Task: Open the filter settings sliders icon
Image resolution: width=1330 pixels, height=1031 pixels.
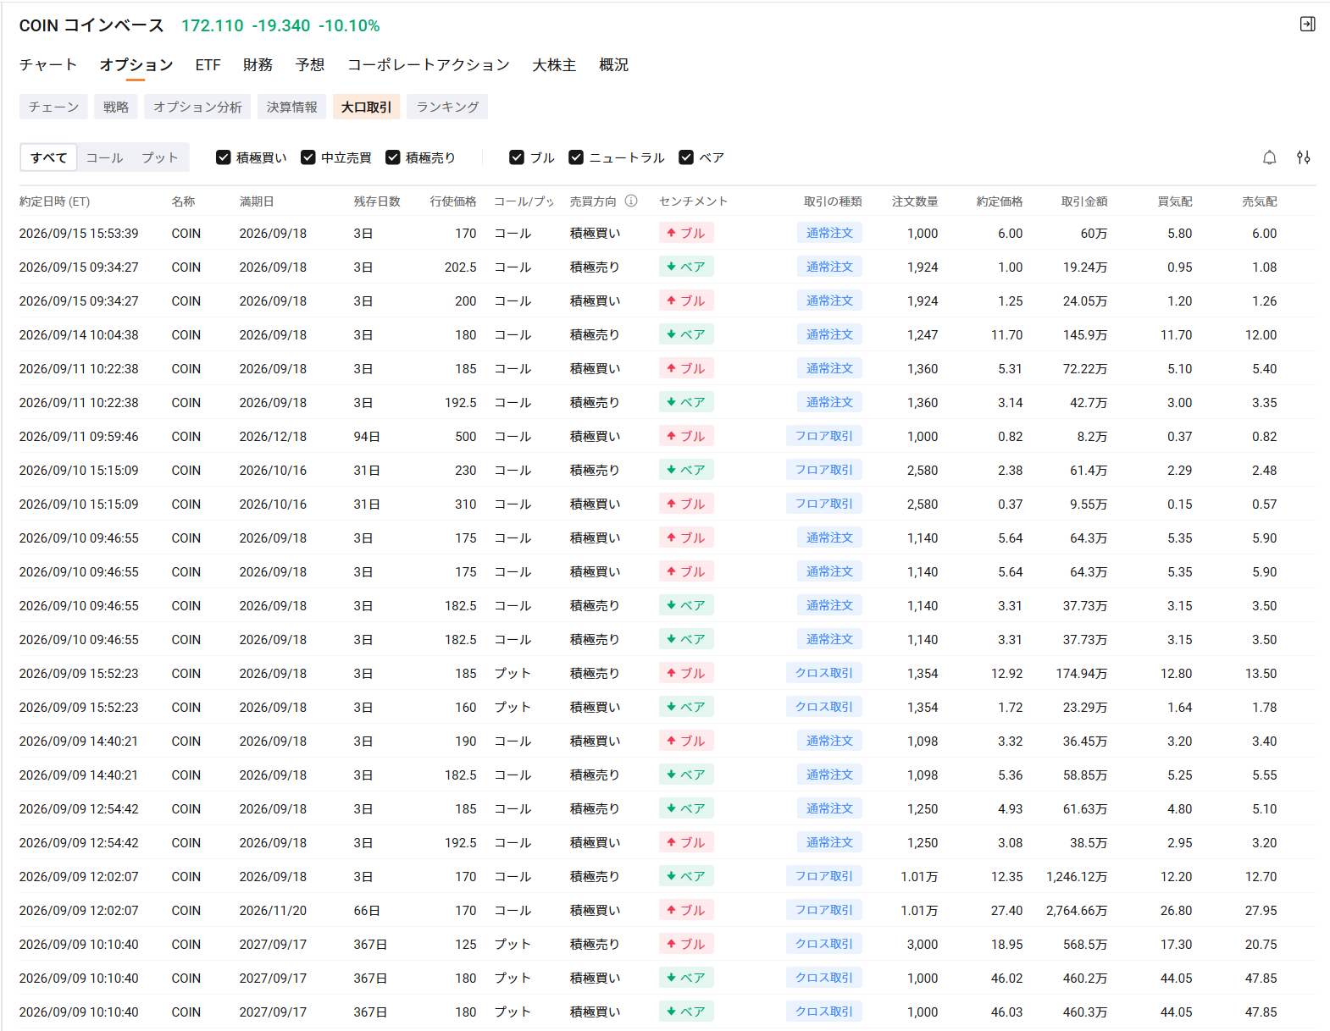Action: tap(1304, 157)
